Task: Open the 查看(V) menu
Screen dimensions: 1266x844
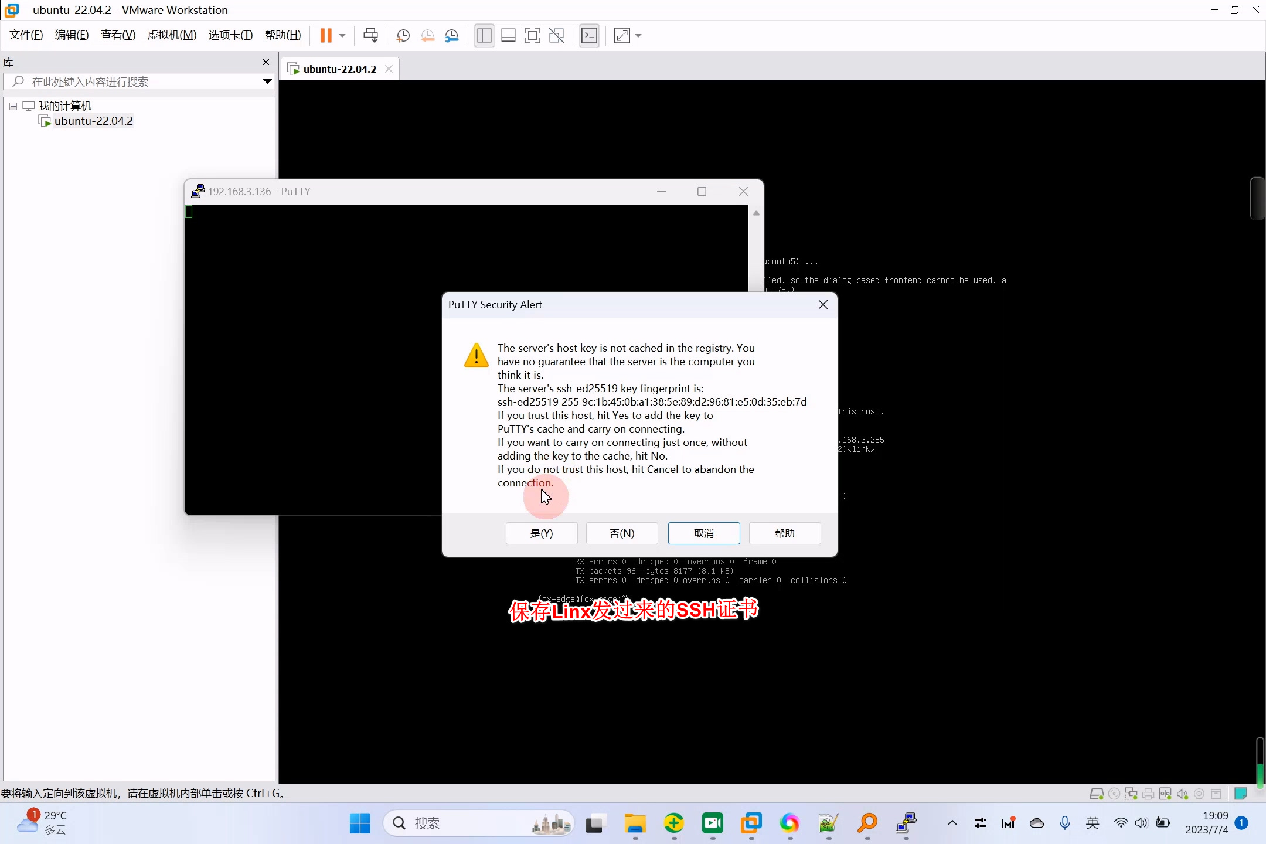Action: tap(118, 35)
